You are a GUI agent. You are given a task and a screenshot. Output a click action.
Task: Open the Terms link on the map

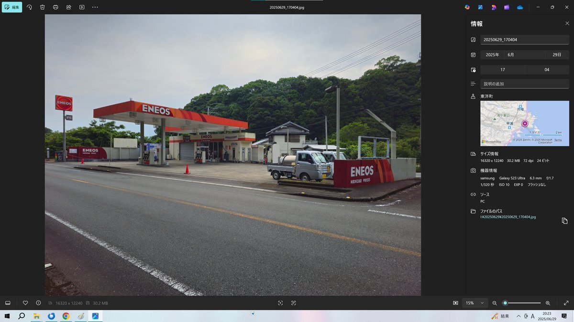558,140
